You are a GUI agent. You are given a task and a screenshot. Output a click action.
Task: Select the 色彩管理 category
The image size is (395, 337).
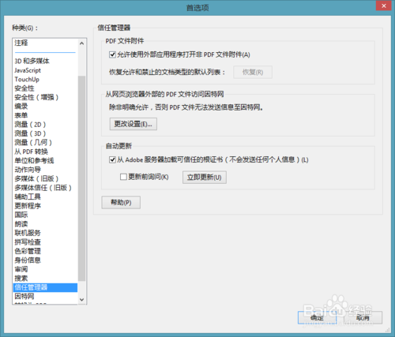coord(45,251)
